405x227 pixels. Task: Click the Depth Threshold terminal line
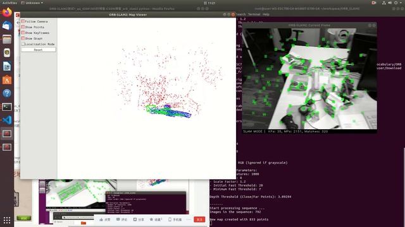pos(251,197)
